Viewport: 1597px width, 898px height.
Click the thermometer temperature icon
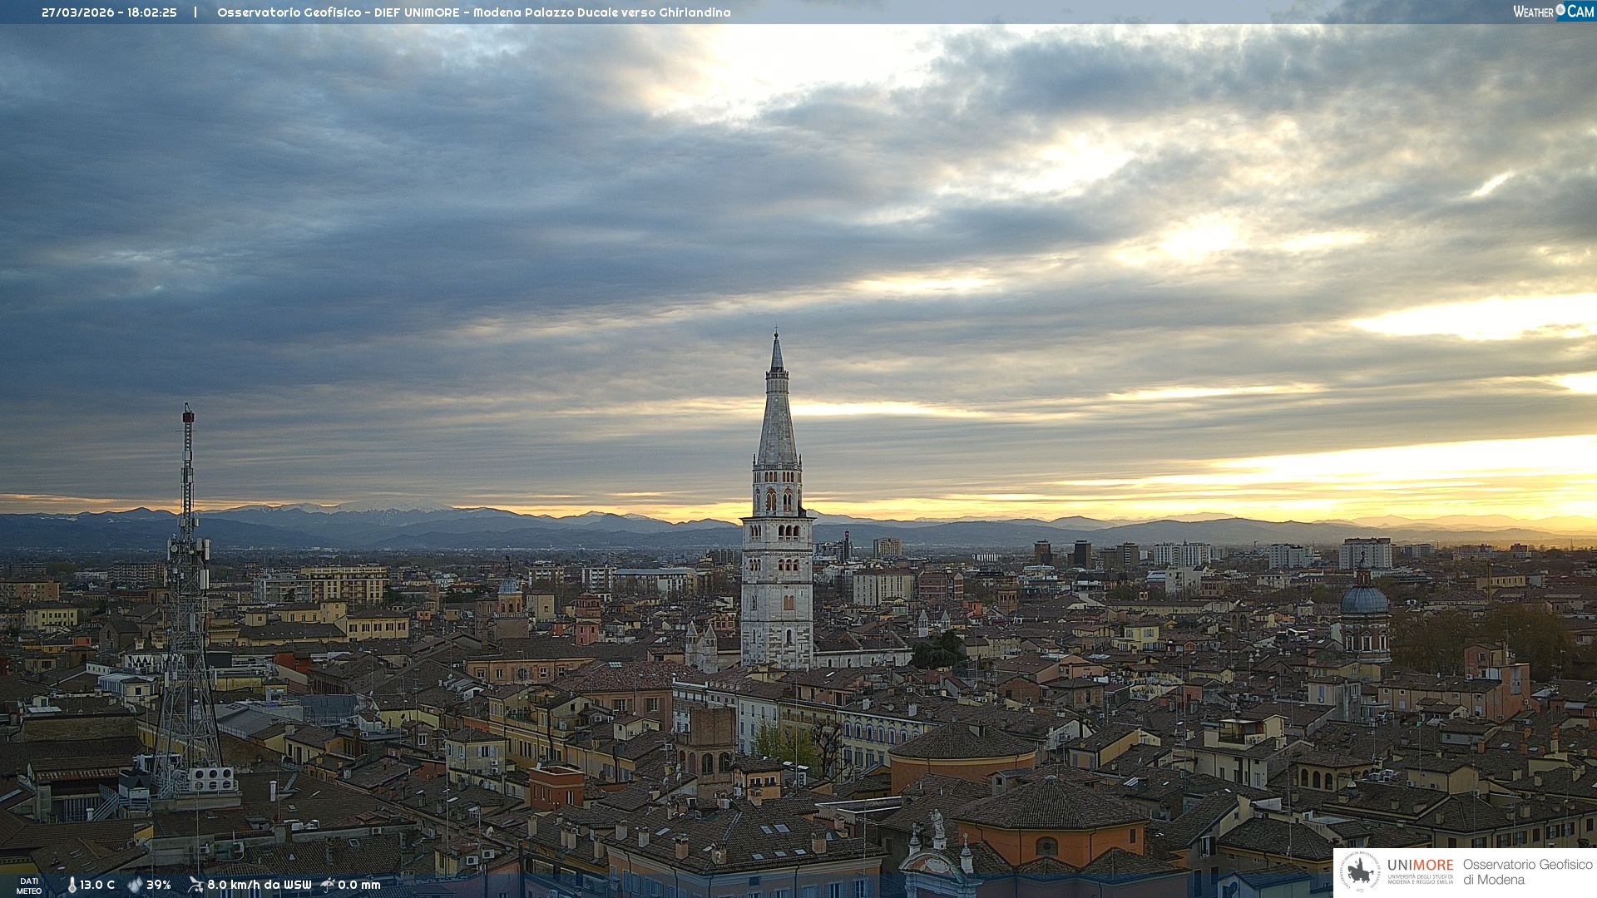pos(72,885)
